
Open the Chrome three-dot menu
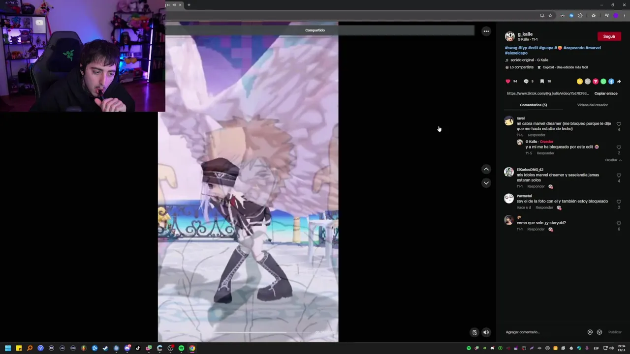point(624,15)
